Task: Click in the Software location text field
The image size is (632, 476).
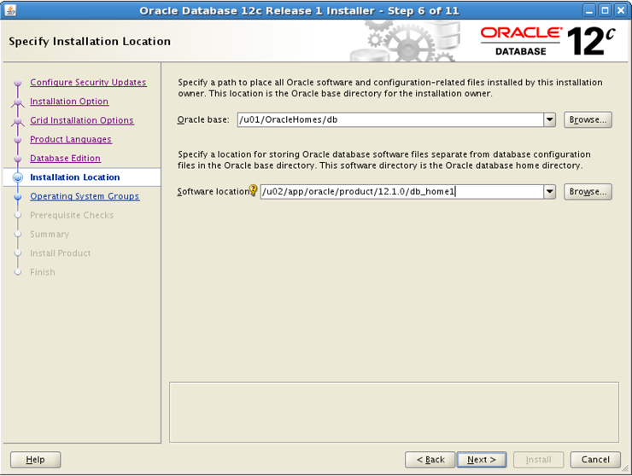Action: 402,192
